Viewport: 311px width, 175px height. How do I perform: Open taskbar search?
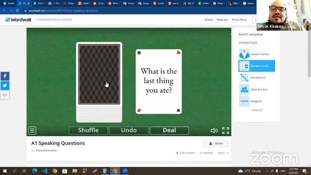[15, 171]
